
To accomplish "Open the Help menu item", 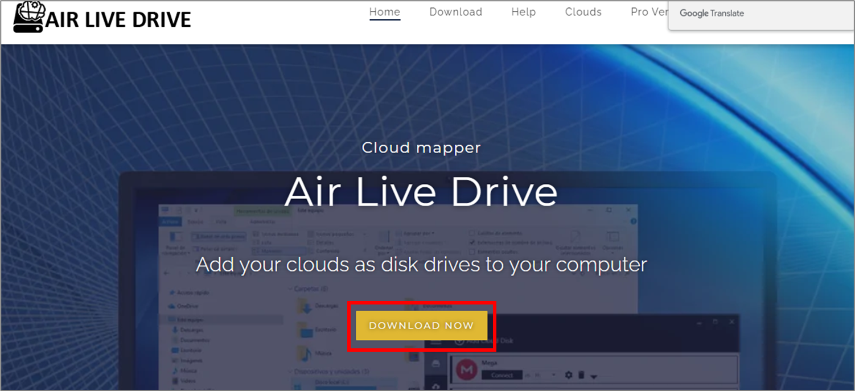I will pos(523,12).
